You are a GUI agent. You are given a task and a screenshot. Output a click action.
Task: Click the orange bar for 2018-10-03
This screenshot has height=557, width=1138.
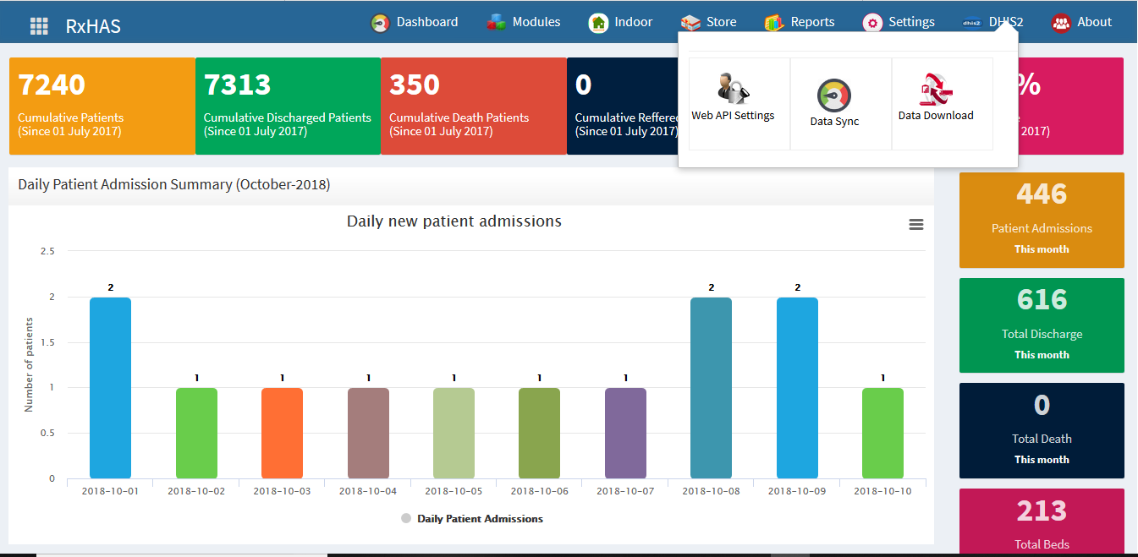point(282,434)
